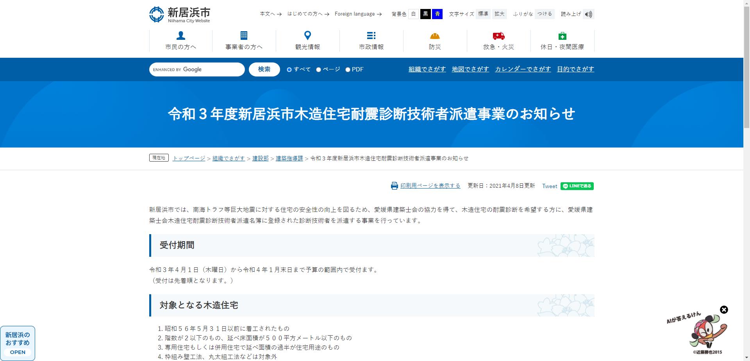Switch search scope to PDF
The image size is (750, 361).
pos(348,69)
